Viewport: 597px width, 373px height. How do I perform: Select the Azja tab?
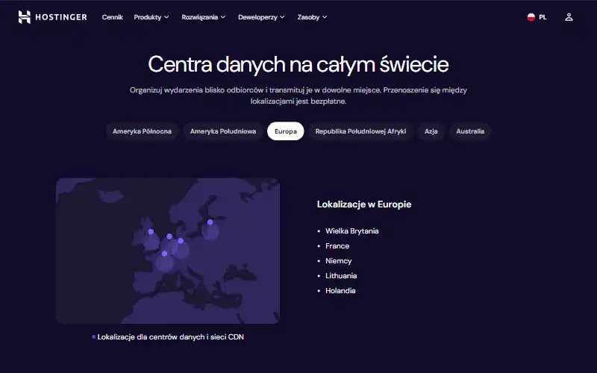click(x=431, y=131)
